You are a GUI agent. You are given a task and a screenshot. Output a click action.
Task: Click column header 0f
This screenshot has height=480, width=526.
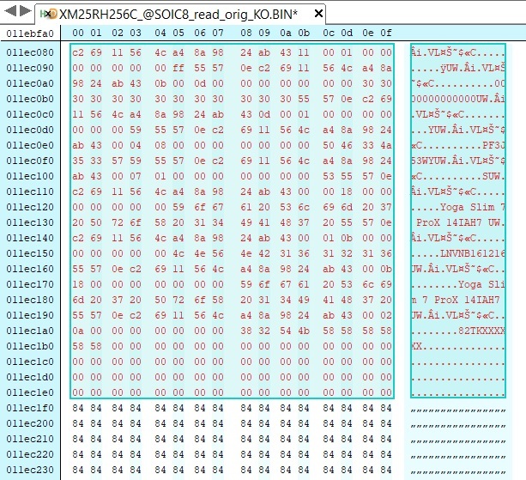coord(386,33)
